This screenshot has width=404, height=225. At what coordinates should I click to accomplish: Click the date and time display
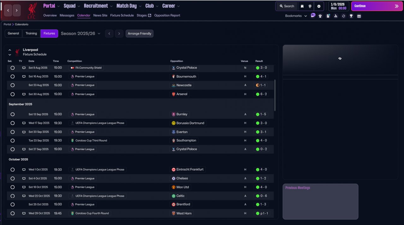pyautogui.click(x=338, y=6)
